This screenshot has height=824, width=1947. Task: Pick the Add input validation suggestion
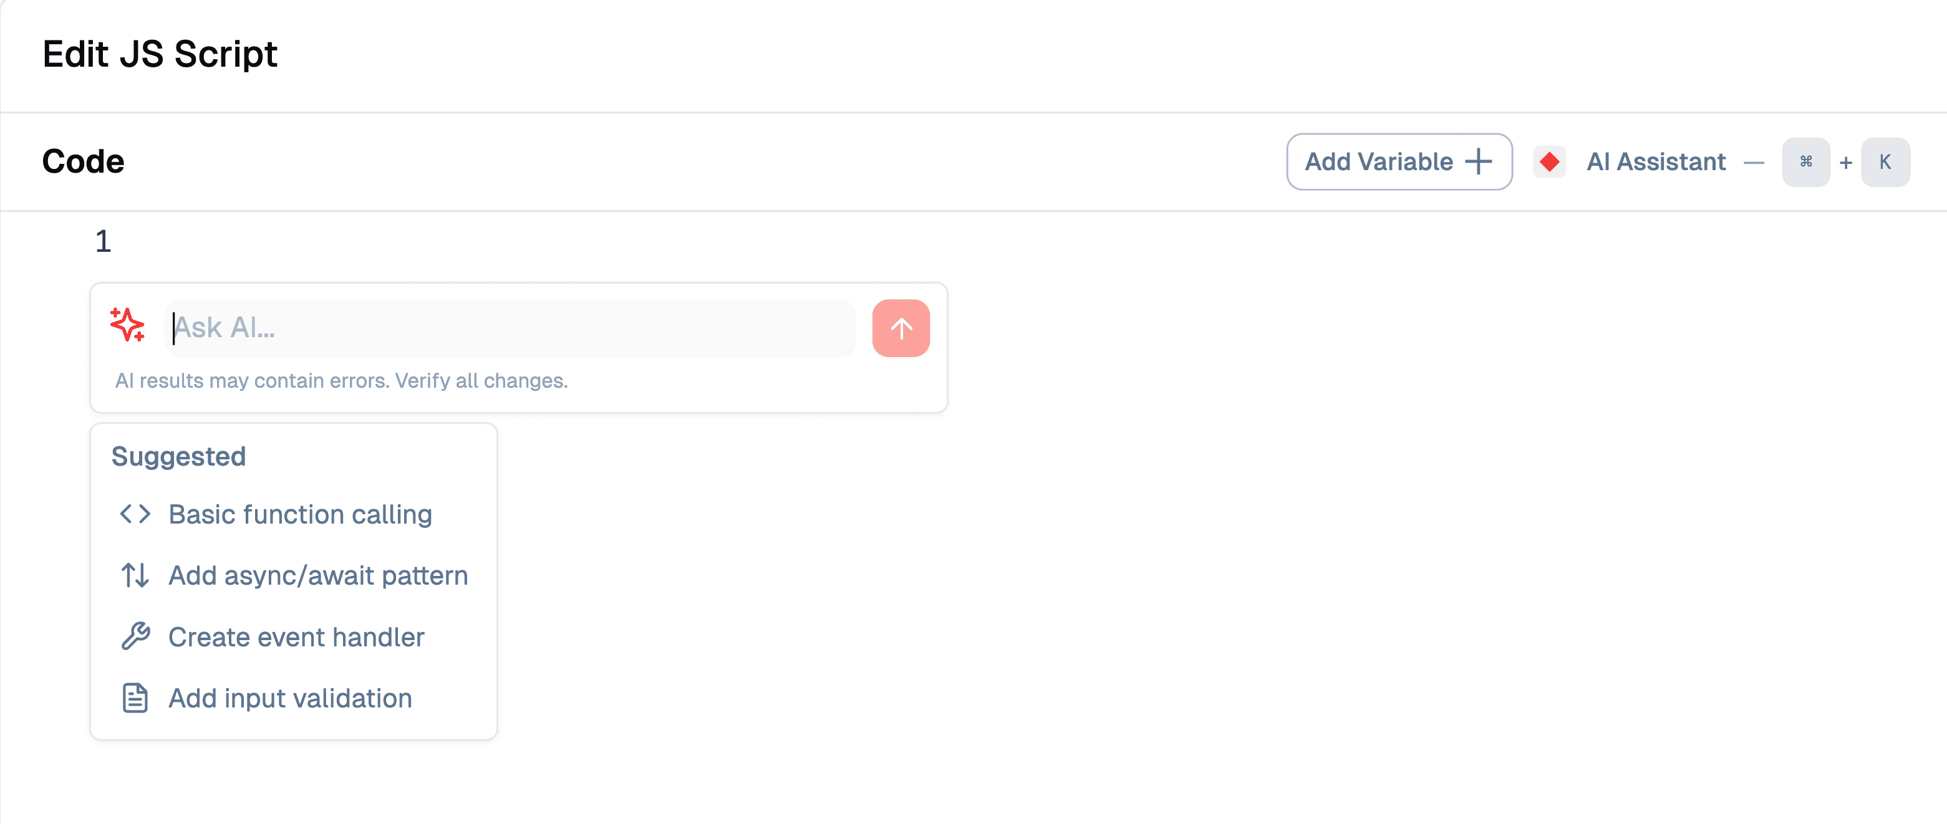(x=290, y=698)
